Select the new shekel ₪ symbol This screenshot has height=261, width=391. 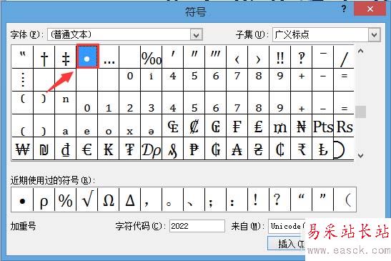44,149
